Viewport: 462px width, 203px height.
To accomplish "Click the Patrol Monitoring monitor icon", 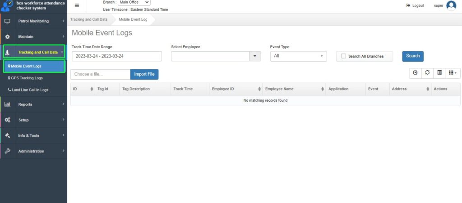I will point(7,21).
